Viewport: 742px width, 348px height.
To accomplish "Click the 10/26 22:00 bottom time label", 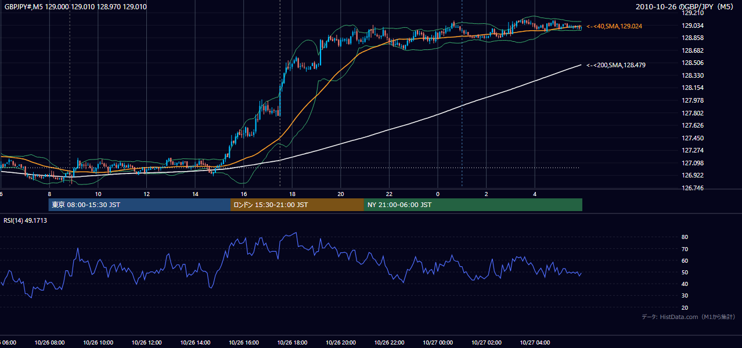I will pyautogui.click(x=389, y=343).
